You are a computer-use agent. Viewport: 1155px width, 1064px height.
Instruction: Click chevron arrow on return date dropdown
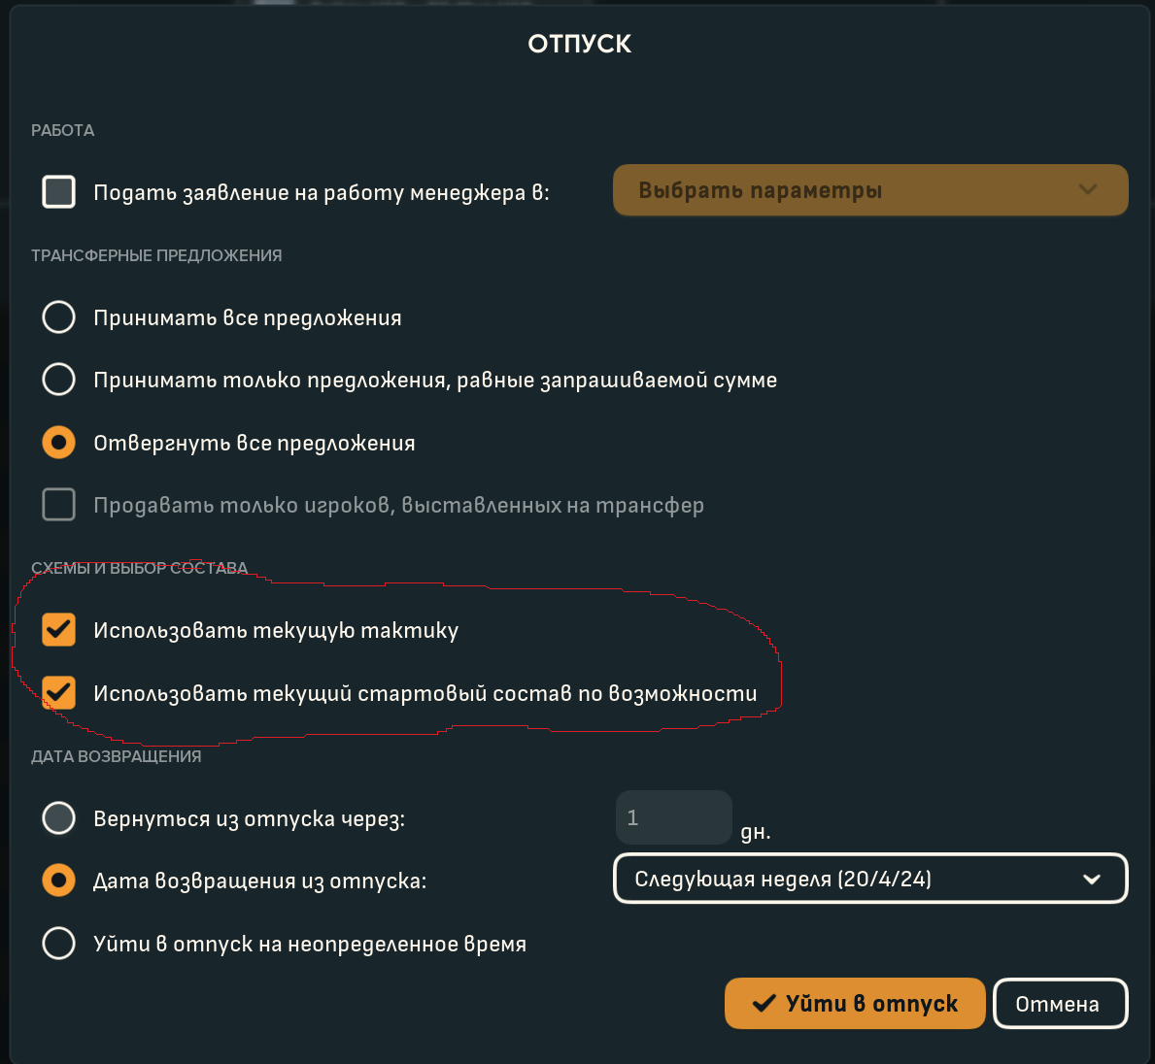pos(1092,880)
